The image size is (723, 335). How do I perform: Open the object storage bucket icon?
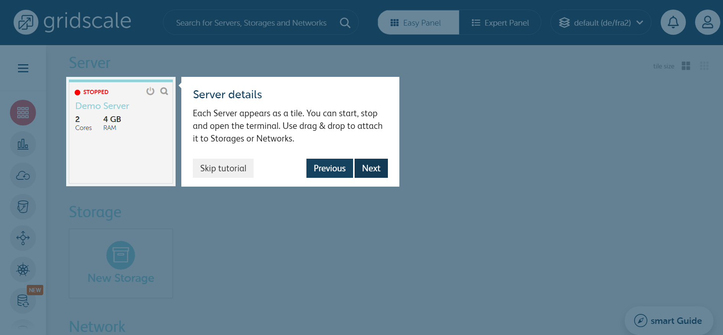[23, 207]
